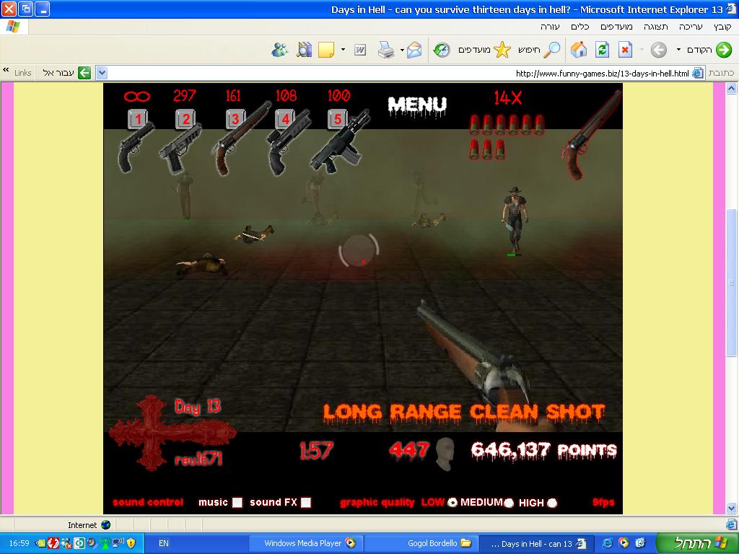
Task: Click the Stop loading icon
Action: point(625,50)
